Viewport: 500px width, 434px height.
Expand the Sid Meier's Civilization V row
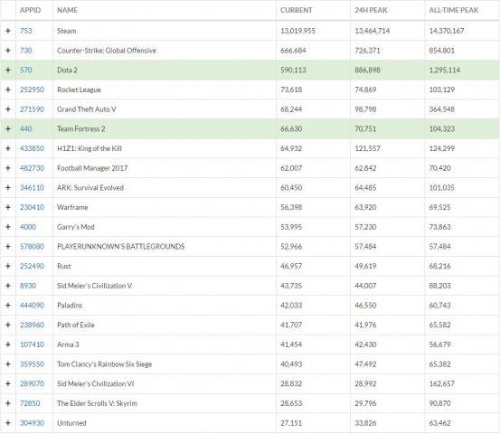coord(8,286)
